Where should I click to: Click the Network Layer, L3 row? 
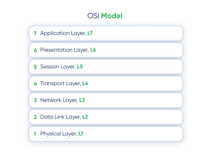point(106,100)
